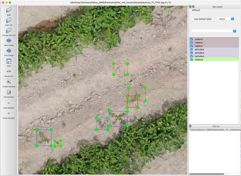Float the Box Labels panel
Screen dimensions: 241x176
193,7
